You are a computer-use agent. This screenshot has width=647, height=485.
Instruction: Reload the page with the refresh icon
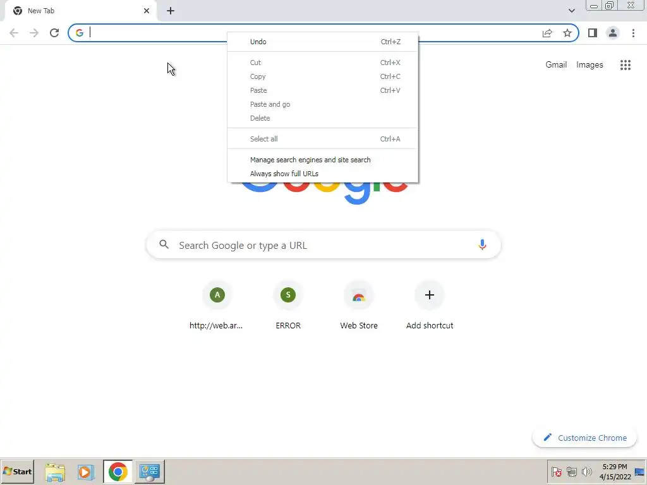pyautogui.click(x=54, y=33)
